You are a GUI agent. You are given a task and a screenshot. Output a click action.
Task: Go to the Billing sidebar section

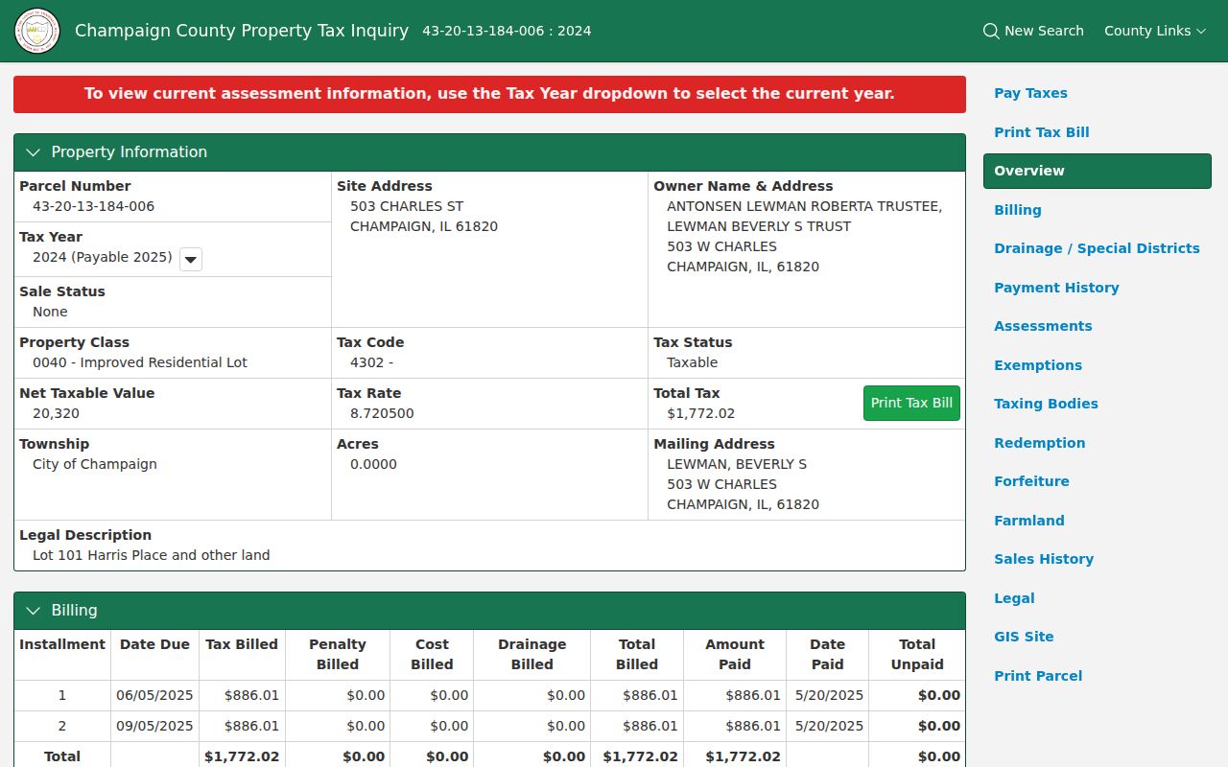click(1018, 210)
